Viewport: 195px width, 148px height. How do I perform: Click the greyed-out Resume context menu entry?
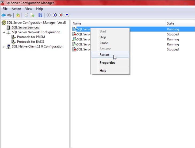pos(110,49)
